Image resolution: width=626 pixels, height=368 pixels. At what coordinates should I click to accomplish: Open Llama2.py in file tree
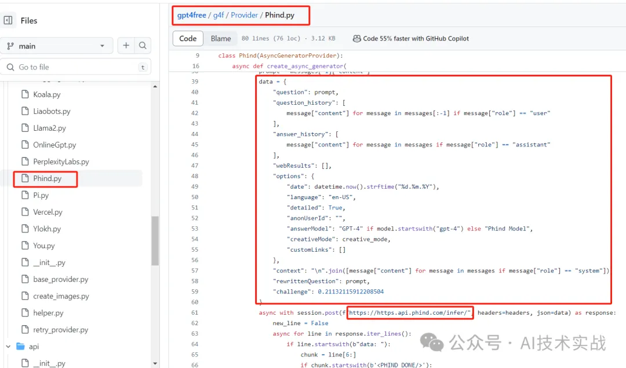pyautogui.click(x=49, y=128)
